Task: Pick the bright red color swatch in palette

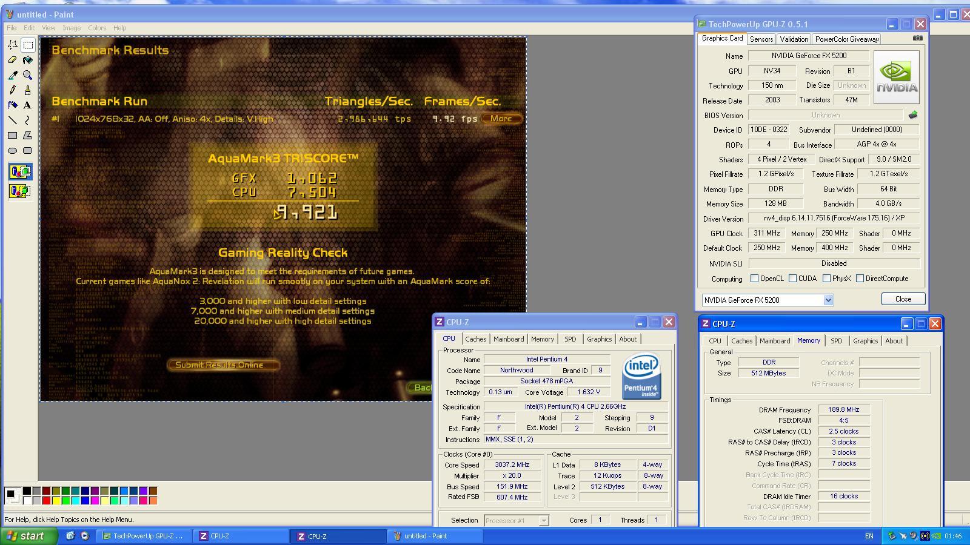Action: pyautogui.click(x=46, y=500)
